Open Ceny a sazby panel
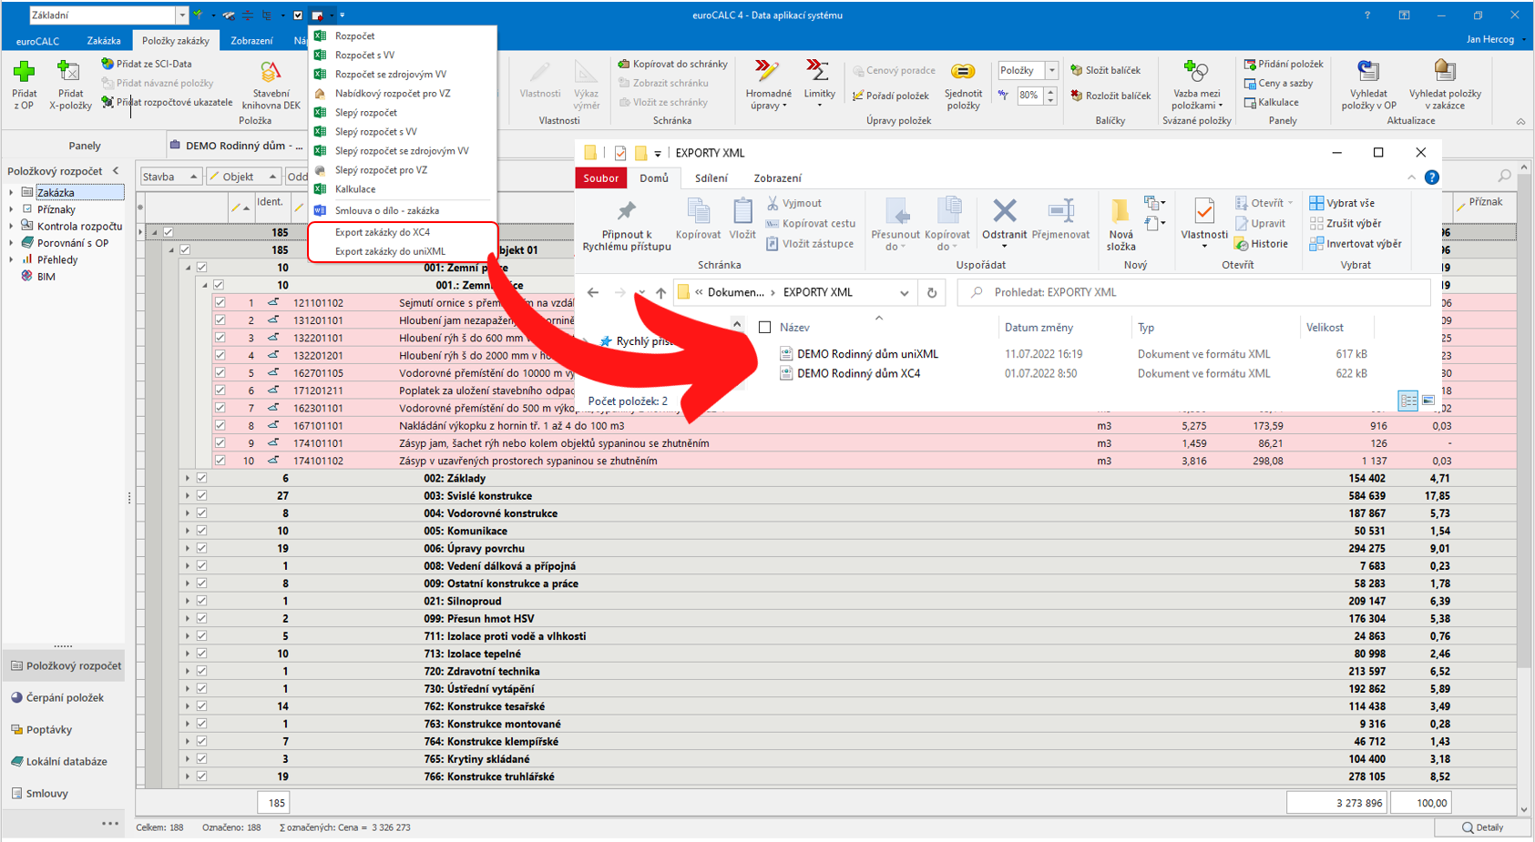This screenshot has width=1535, height=842. click(1278, 83)
